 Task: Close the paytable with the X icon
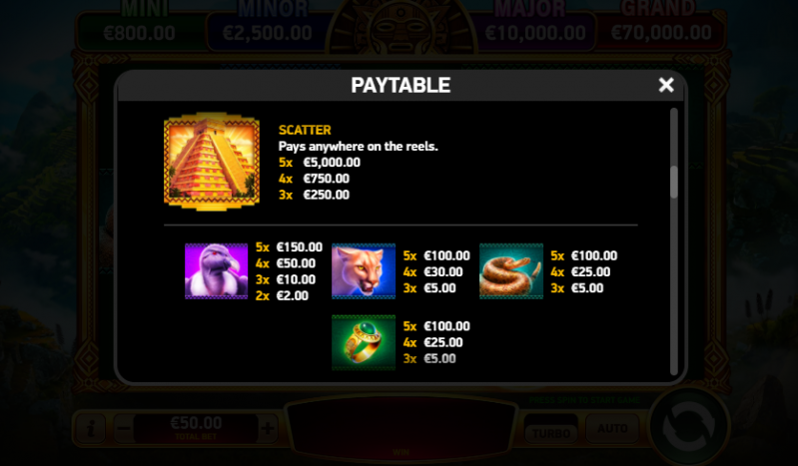click(666, 85)
